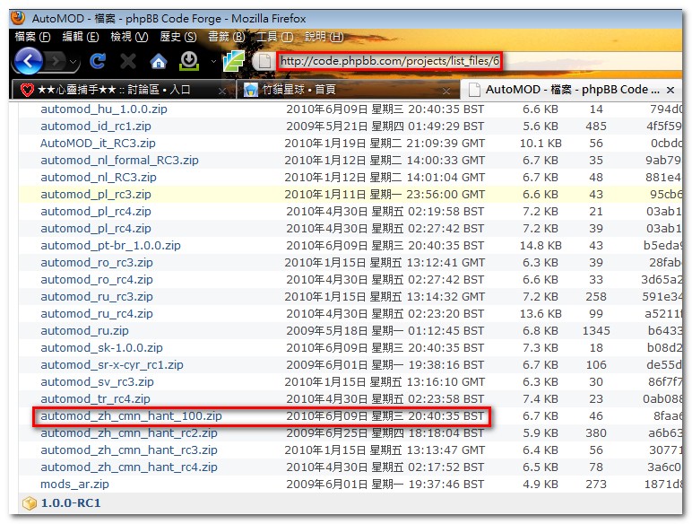Viewport: 692px width, 524px height.
Task: Open automod_ro_rc3.zip link
Action: click(x=97, y=263)
